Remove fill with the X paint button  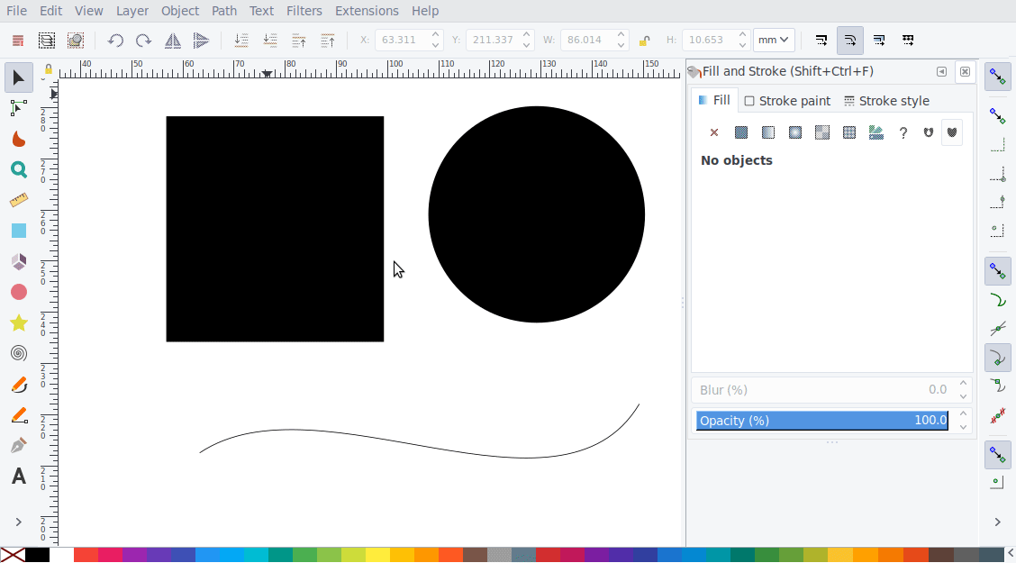[x=714, y=132]
